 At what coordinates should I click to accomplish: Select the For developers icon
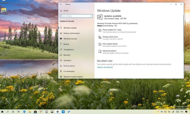(x=61, y=71)
